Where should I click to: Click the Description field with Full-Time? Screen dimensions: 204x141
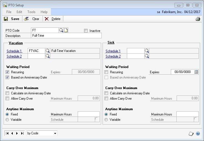[66, 36]
